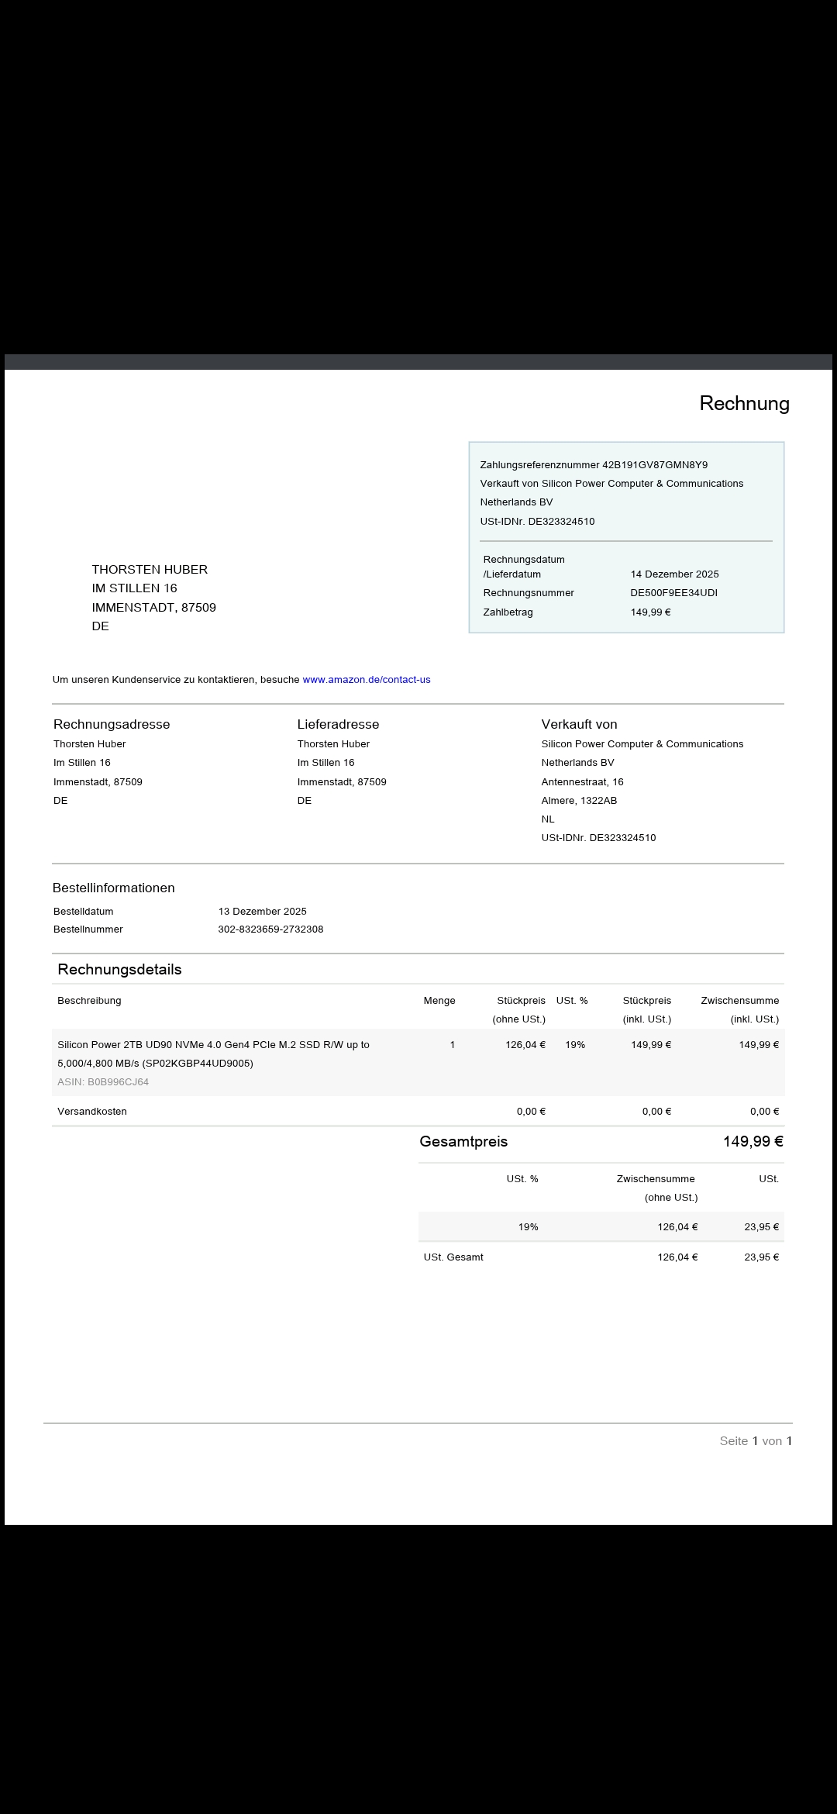Click the order number 302-8323659-2732308
Image resolution: width=837 pixels, height=1814 pixels.
(270, 929)
